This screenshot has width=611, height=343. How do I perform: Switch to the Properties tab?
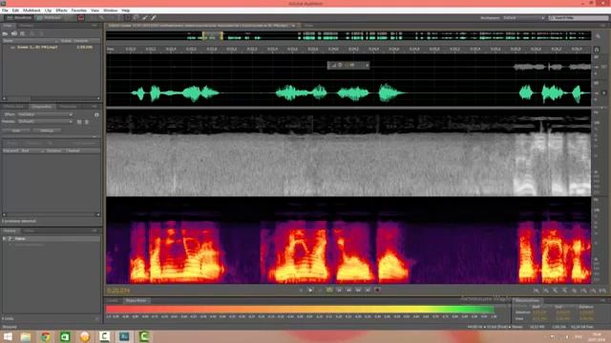tap(68, 107)
